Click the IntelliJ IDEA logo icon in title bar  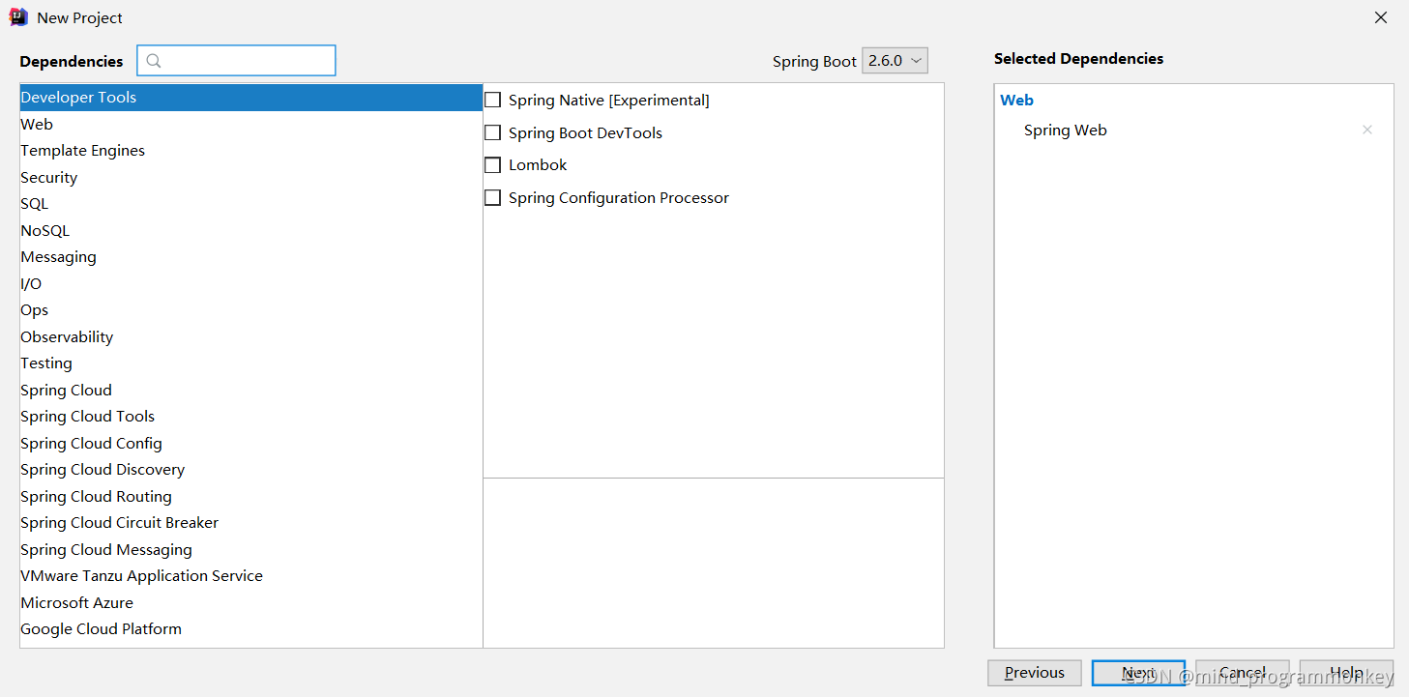(x=18, y=17)
